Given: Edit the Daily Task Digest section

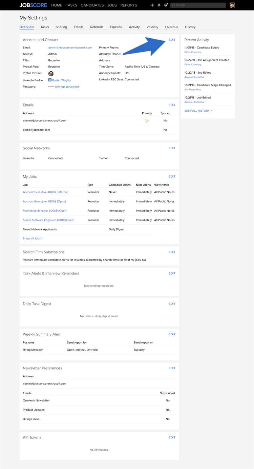Looking at the screenshot, I should (172, 304).
